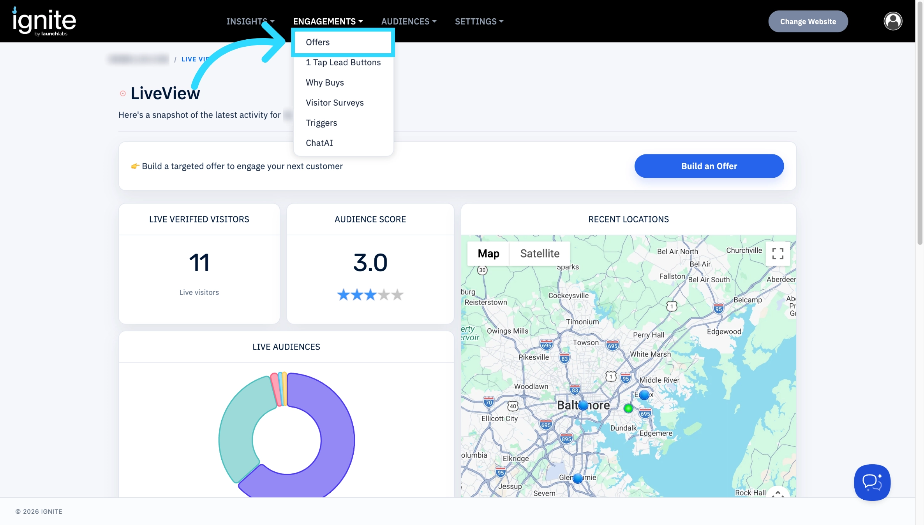
Task: Click the blue marker near Essex
Action: point(644,395)
